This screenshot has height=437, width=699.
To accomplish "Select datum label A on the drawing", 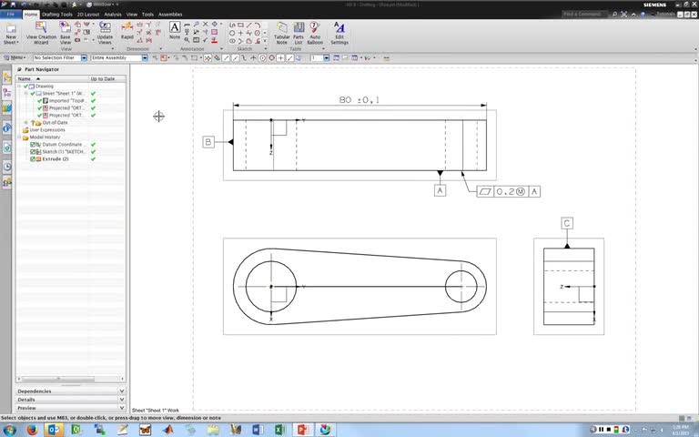I will pyautogui.click(x=440, y=190).
